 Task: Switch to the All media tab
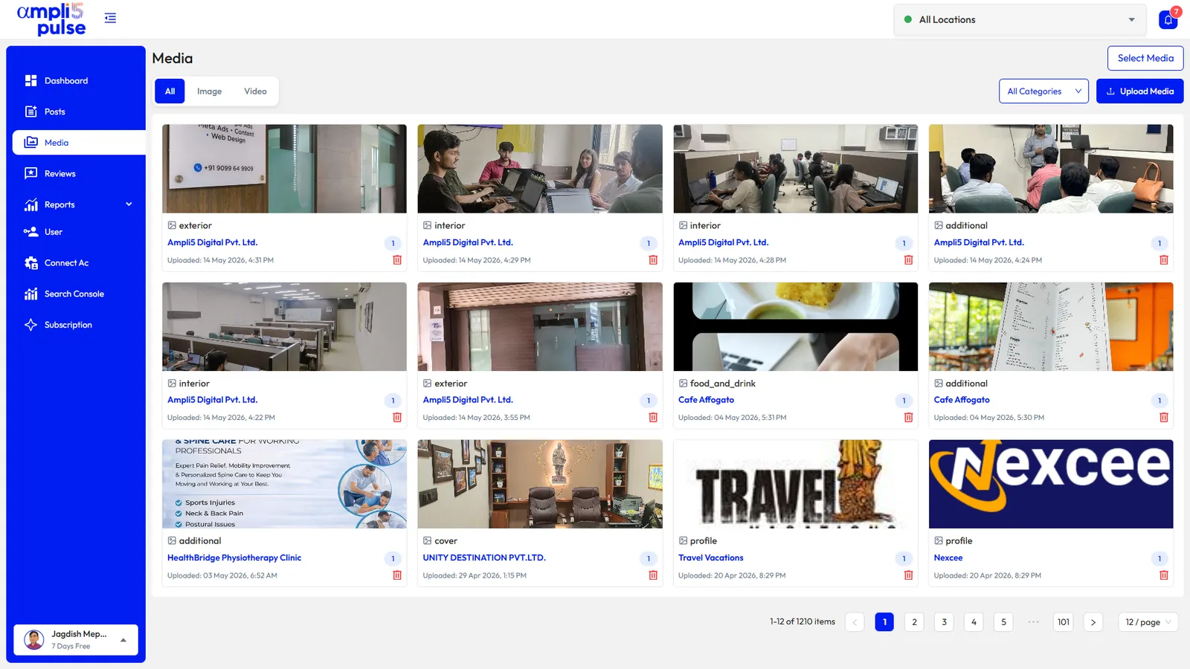coord(170,91)
